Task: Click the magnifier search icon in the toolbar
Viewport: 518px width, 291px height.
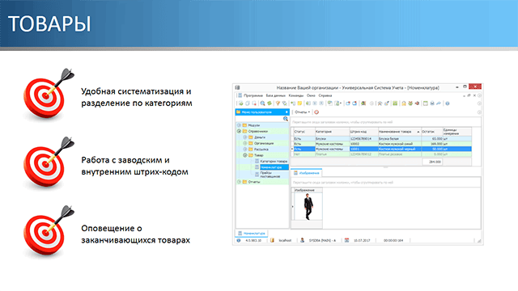Action: [262, 103]
